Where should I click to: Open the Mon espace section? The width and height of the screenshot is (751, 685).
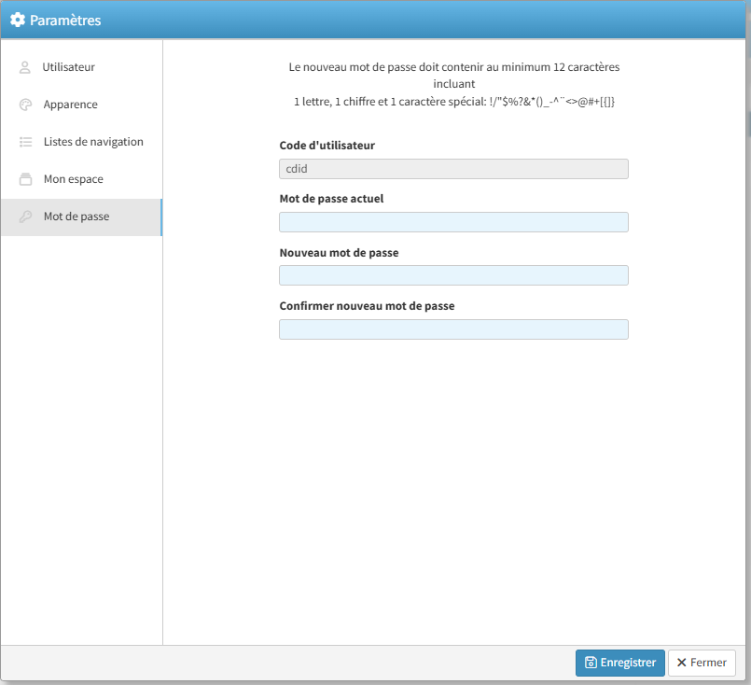click(x=73, y=179)
